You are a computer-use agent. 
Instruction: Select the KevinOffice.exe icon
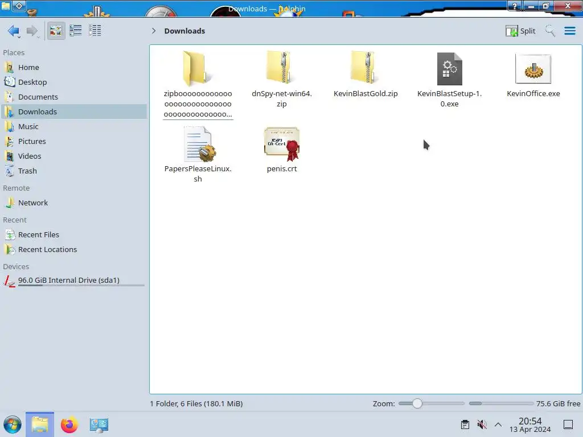[x=533, y=69]
